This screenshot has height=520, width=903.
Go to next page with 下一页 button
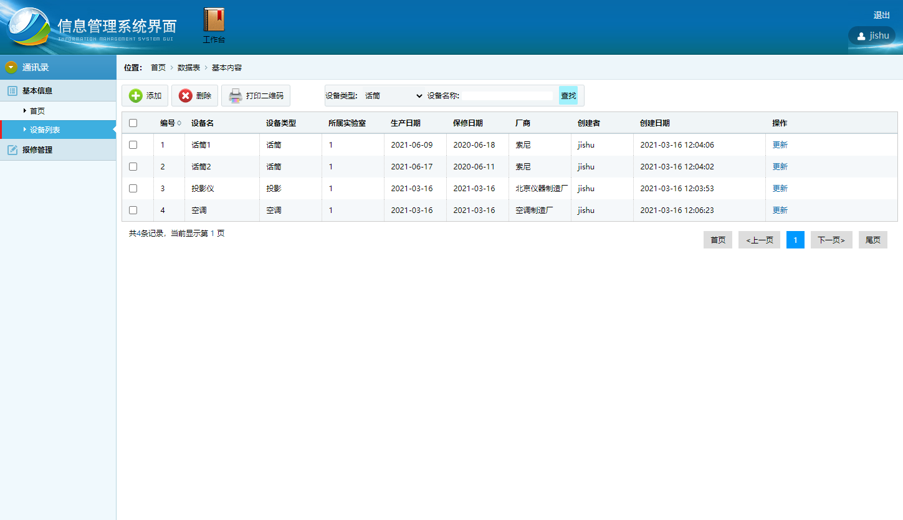tap(831, 240)
